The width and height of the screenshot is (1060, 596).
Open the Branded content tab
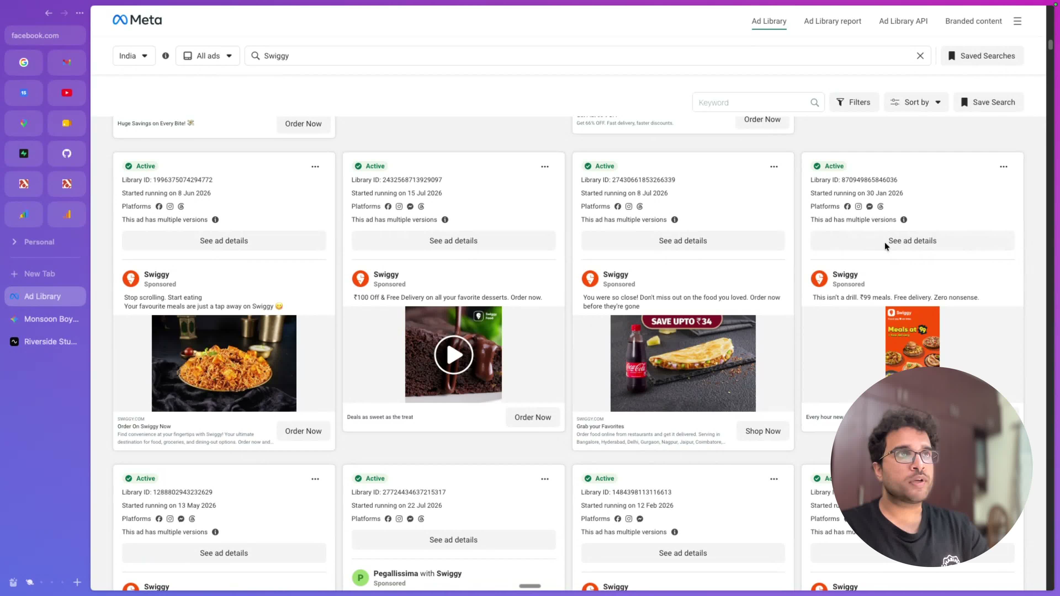click(973, 21)
